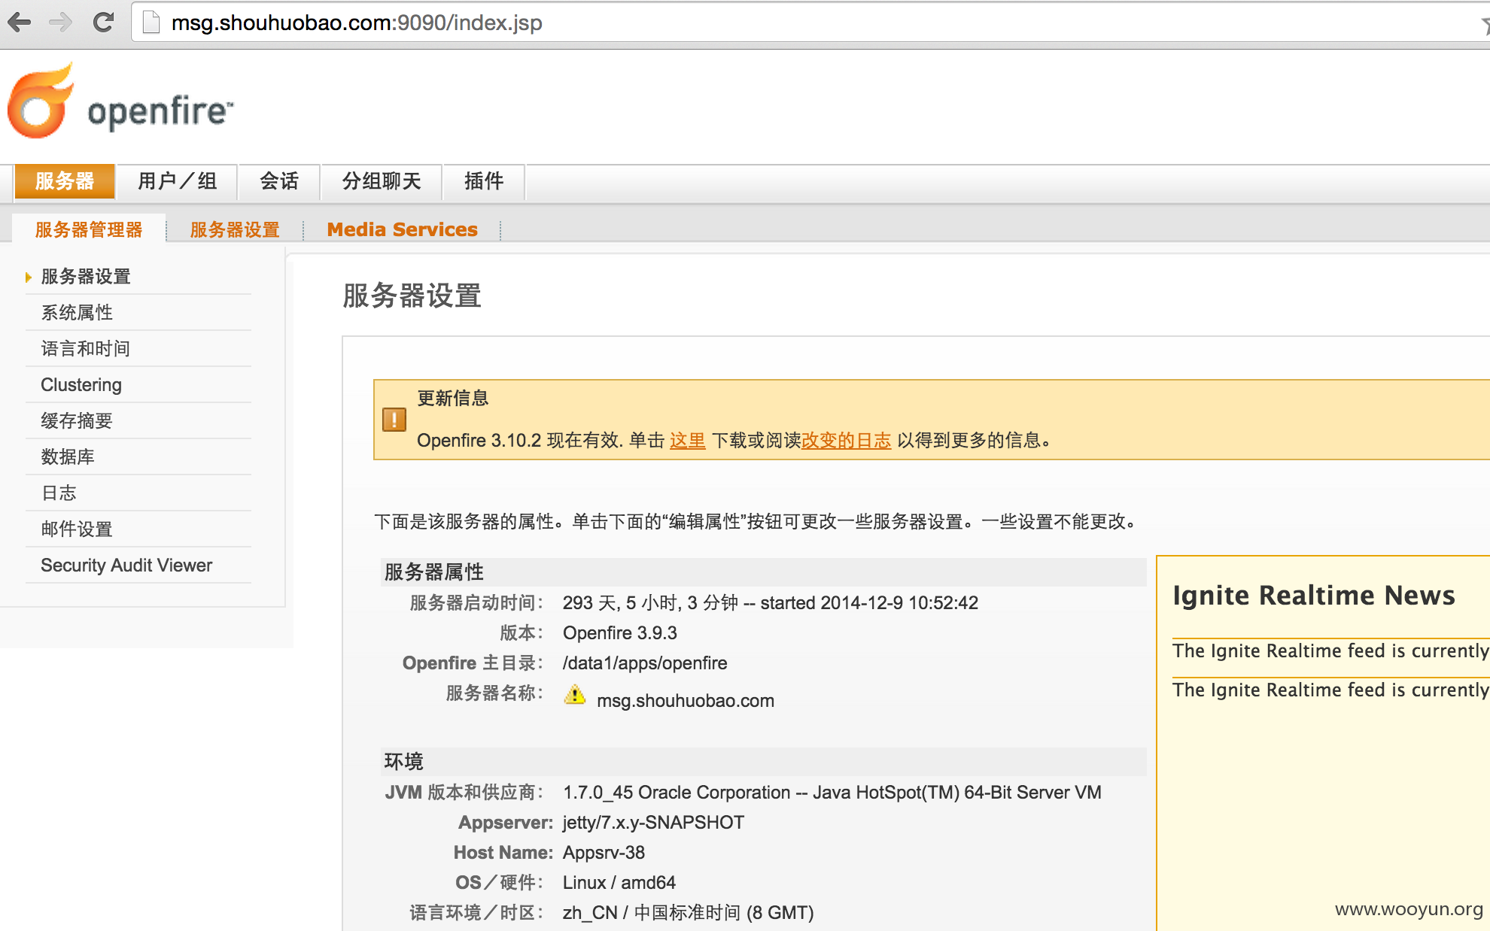Screen dimensions: 1490x931
Task: Click the 服务器设置 page heading
Action: (x=412, y=296)
